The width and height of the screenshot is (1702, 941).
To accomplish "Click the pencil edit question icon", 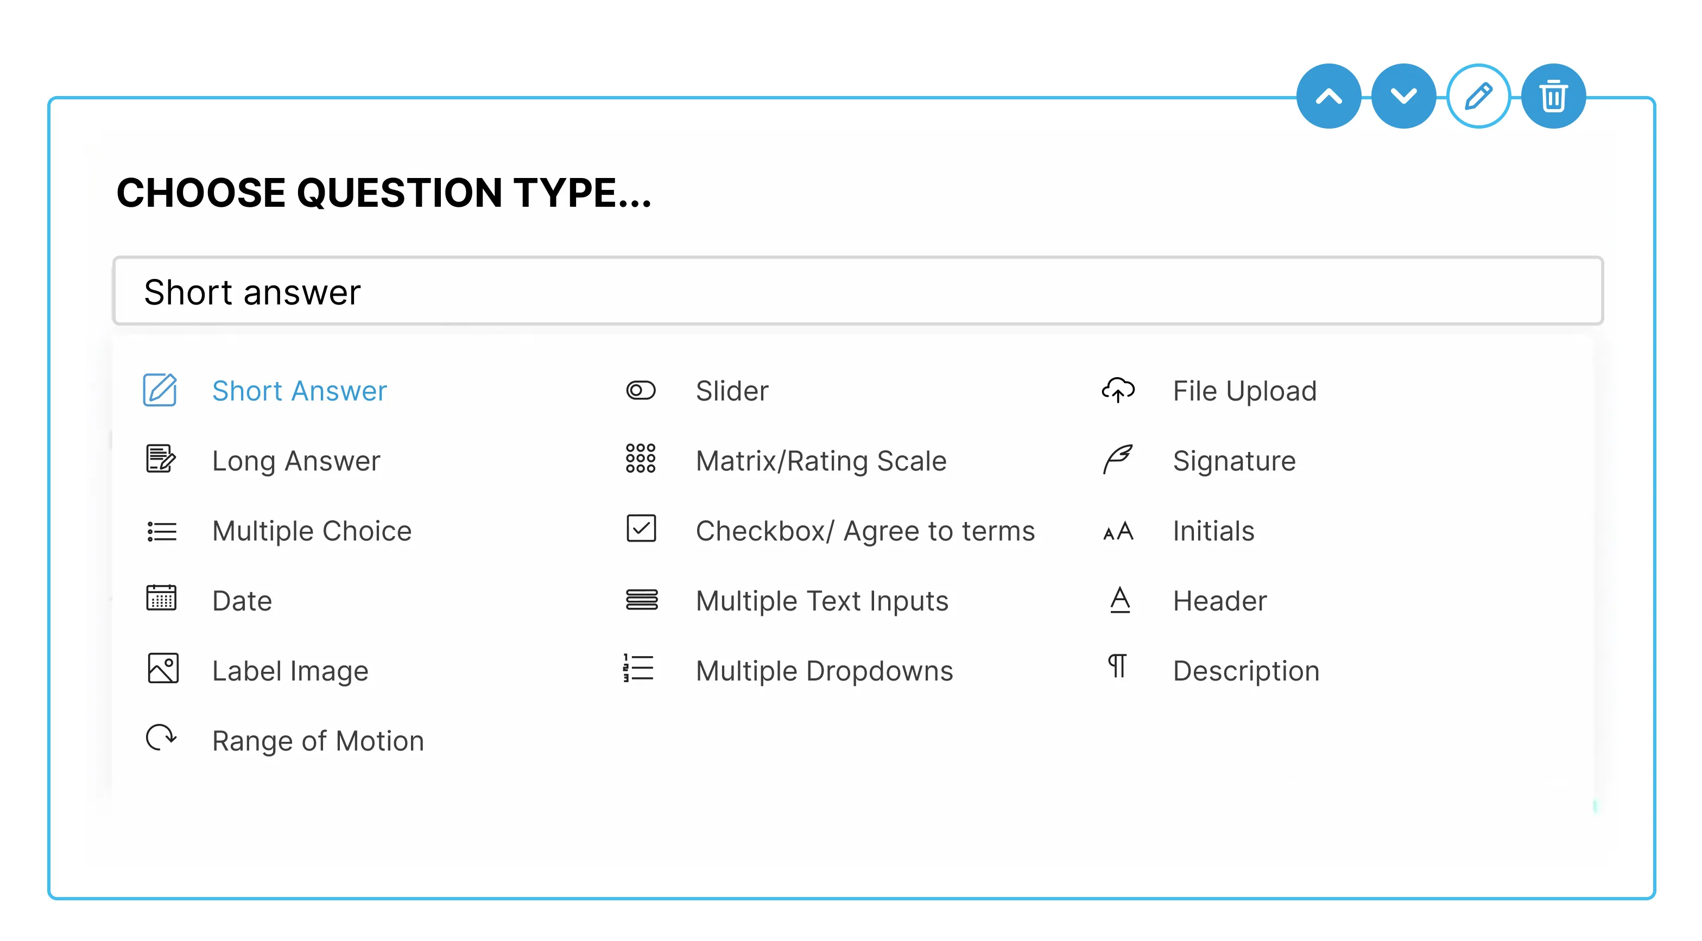I will coord(1478,97).
